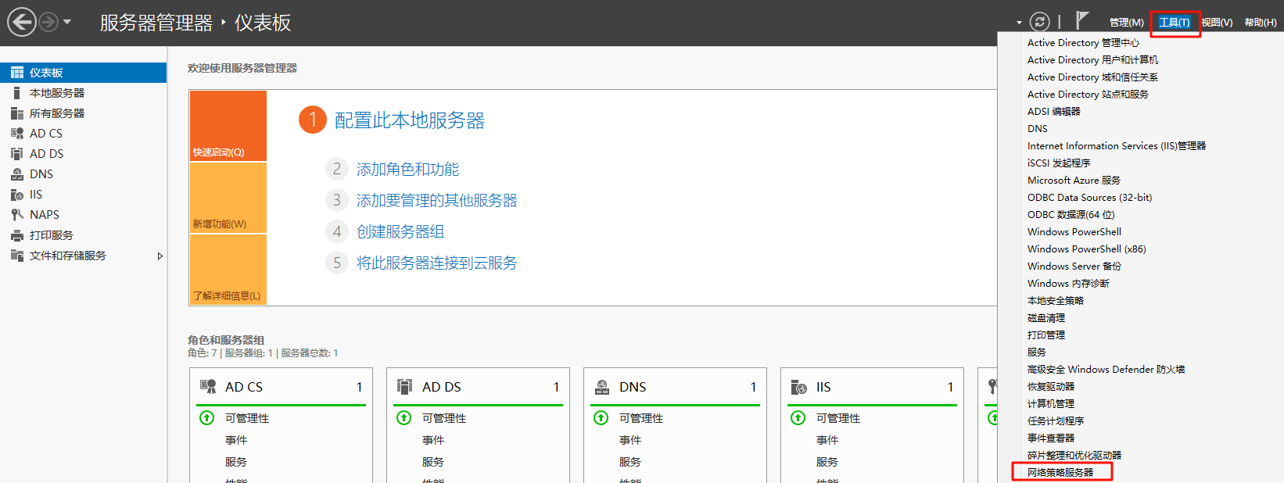Open dropdown arrow left of refresh icon
The height and width of the screenshot is (483, 1284).
pyautogui.click(x=1019, y=23)
